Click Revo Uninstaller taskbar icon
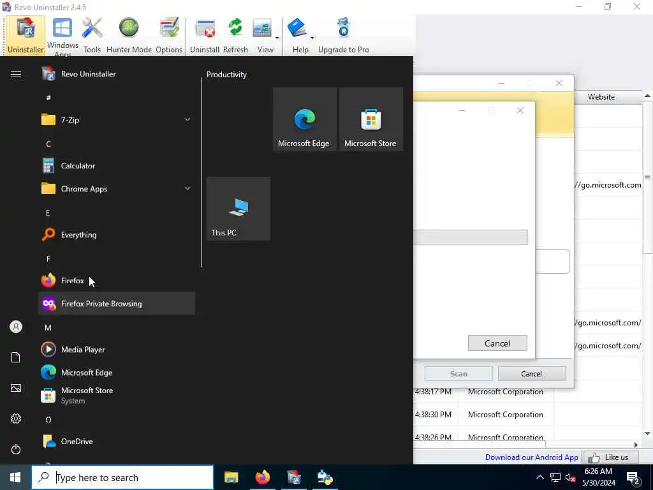 point(294,477)
